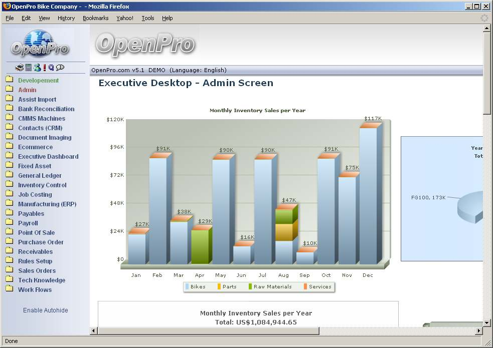
Task: Expand the General Ledger folder
Action: (x=40, y=176)
